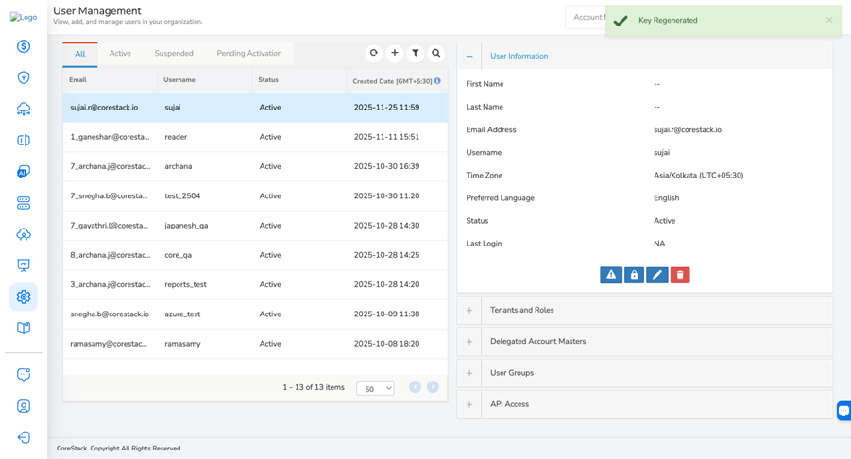The width and height of the screenshot is (851, 459).
Task: Open the settings gear sidebar icon
Action: 24,297
